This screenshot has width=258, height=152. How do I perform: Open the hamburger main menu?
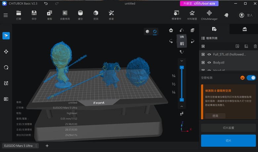pyautogui.click(x=6, y=15)
